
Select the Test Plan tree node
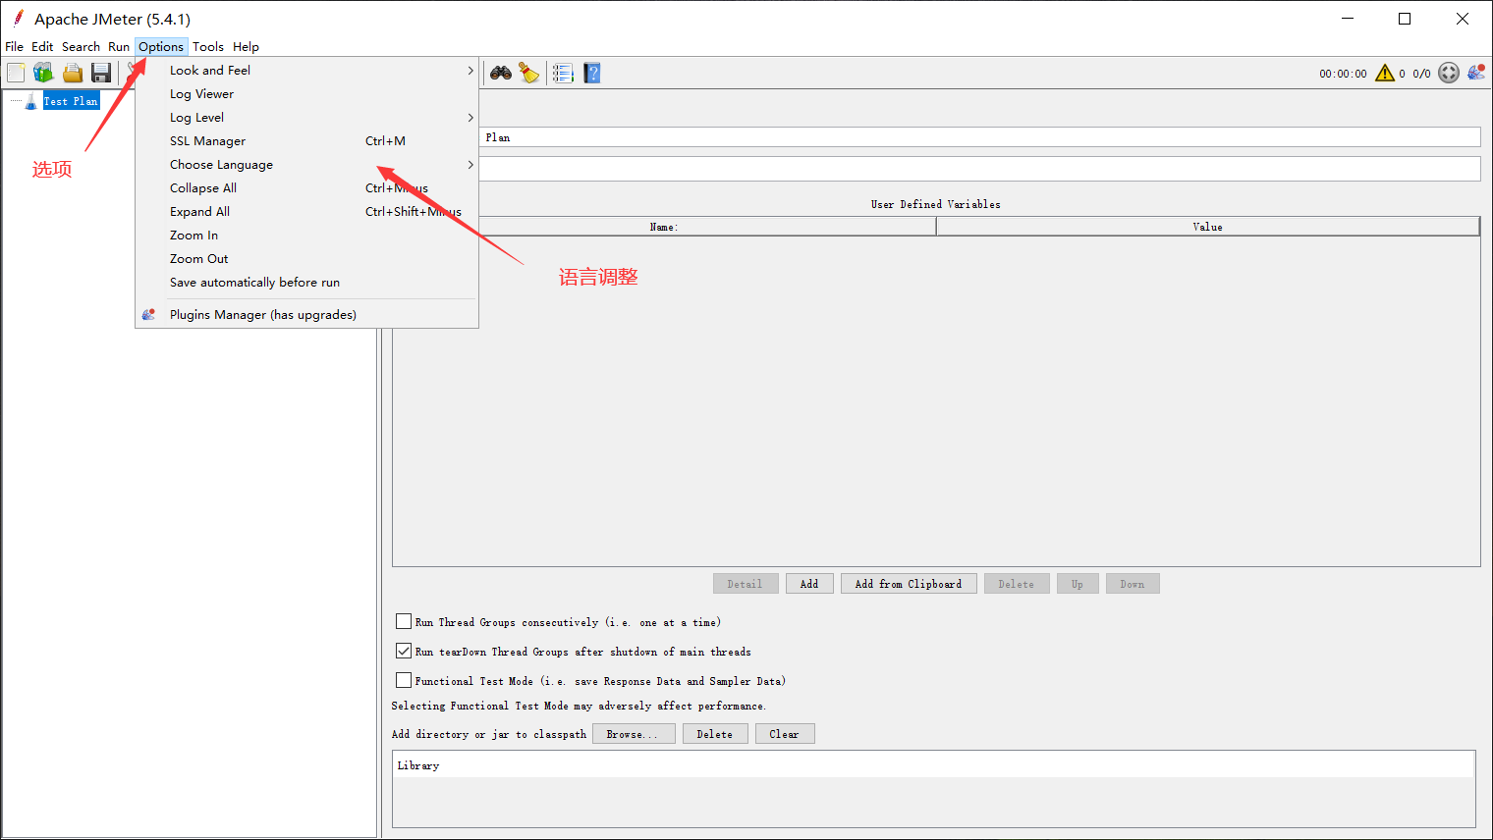[x=71, y=101]
